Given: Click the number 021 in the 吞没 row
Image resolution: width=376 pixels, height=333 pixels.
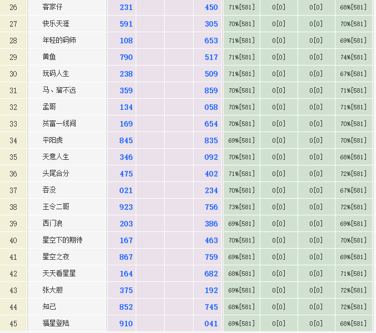Looking at the screenshot, I should coord(126,190).
